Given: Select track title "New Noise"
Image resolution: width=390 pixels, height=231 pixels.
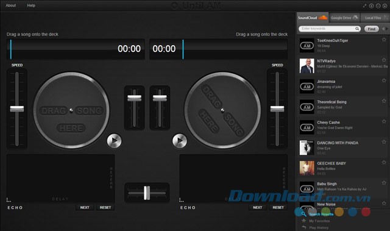Looking at the screenshot, I should [x=326, y=204].
